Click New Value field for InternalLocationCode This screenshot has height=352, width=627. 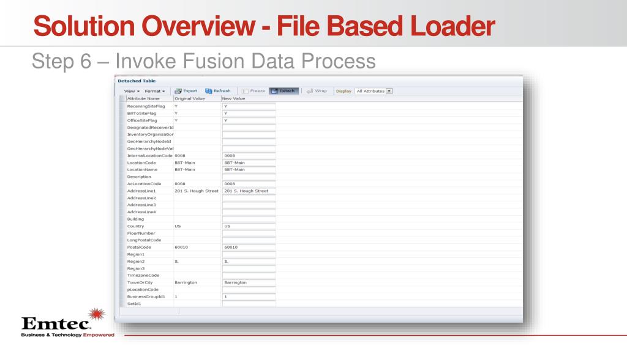point(249,156)
